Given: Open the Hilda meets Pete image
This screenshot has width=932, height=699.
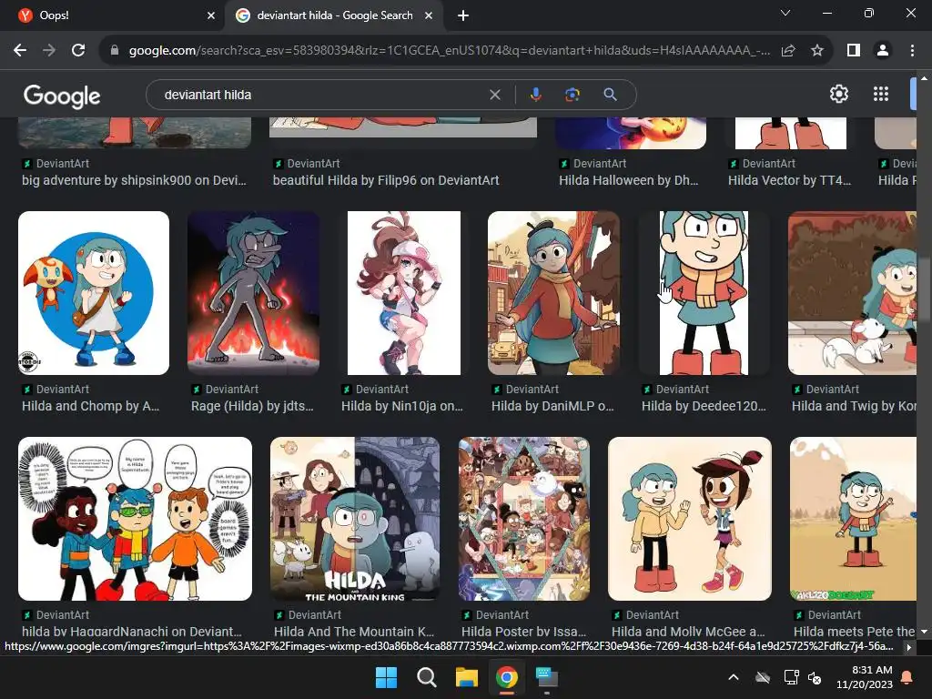Looking at the screenshot, I should click(853, 519).
